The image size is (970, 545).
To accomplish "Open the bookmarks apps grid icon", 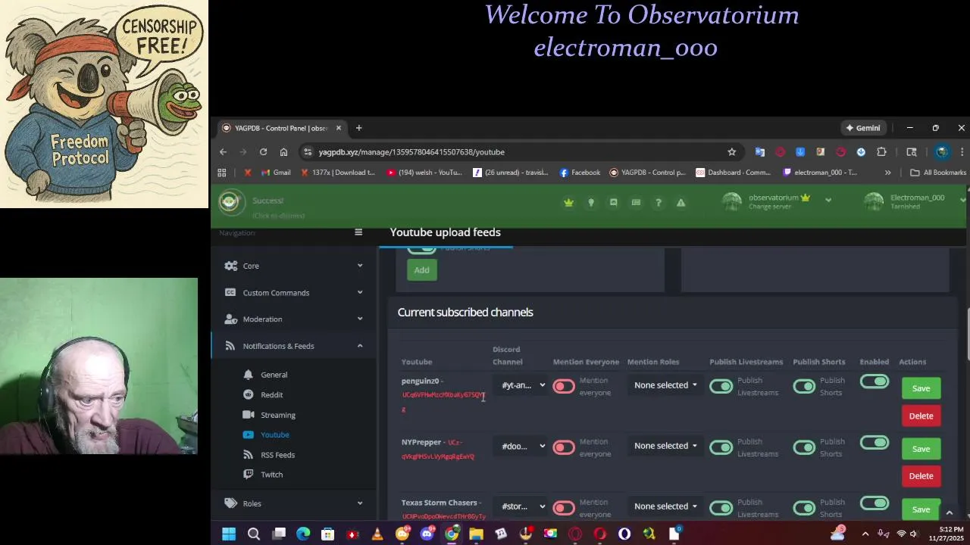I will click(222, 173).
